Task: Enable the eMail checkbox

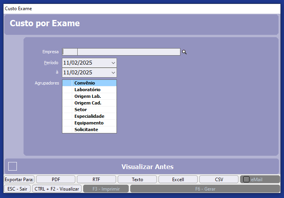Action: (246, 180)
